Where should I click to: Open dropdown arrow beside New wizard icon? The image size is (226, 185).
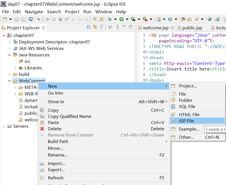(x=10, y=19)
